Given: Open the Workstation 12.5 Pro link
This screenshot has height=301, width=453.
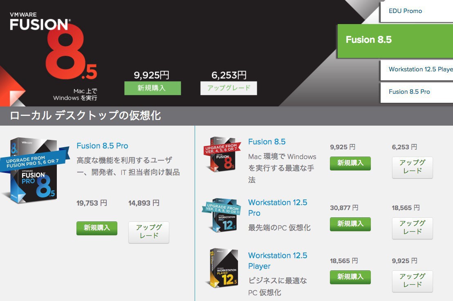Looking at the screenshot, I should tap(277, 208).
